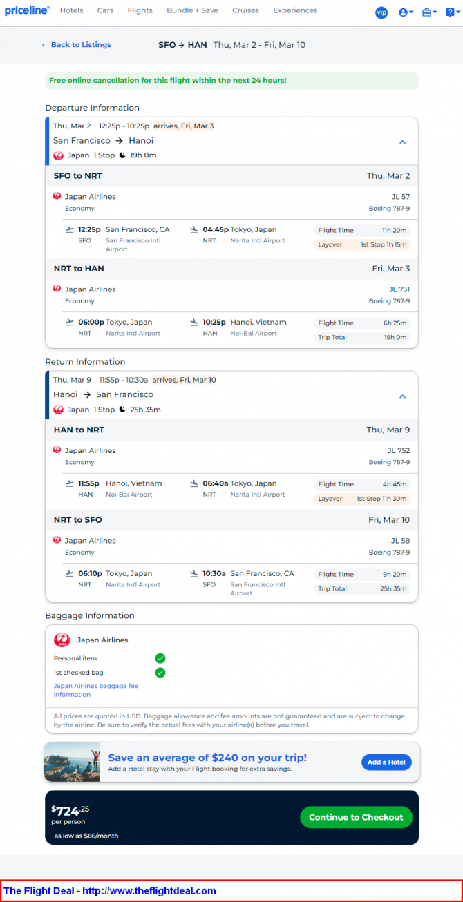Image resolution: width=463 pixels, height=902 pixels.
Task: Go to the Flights tab
Action: [x=140, y=10]
